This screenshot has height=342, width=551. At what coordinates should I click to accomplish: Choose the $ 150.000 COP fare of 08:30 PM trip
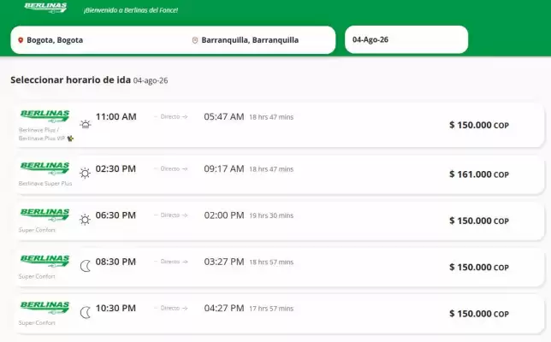click(x=479, y=268)
